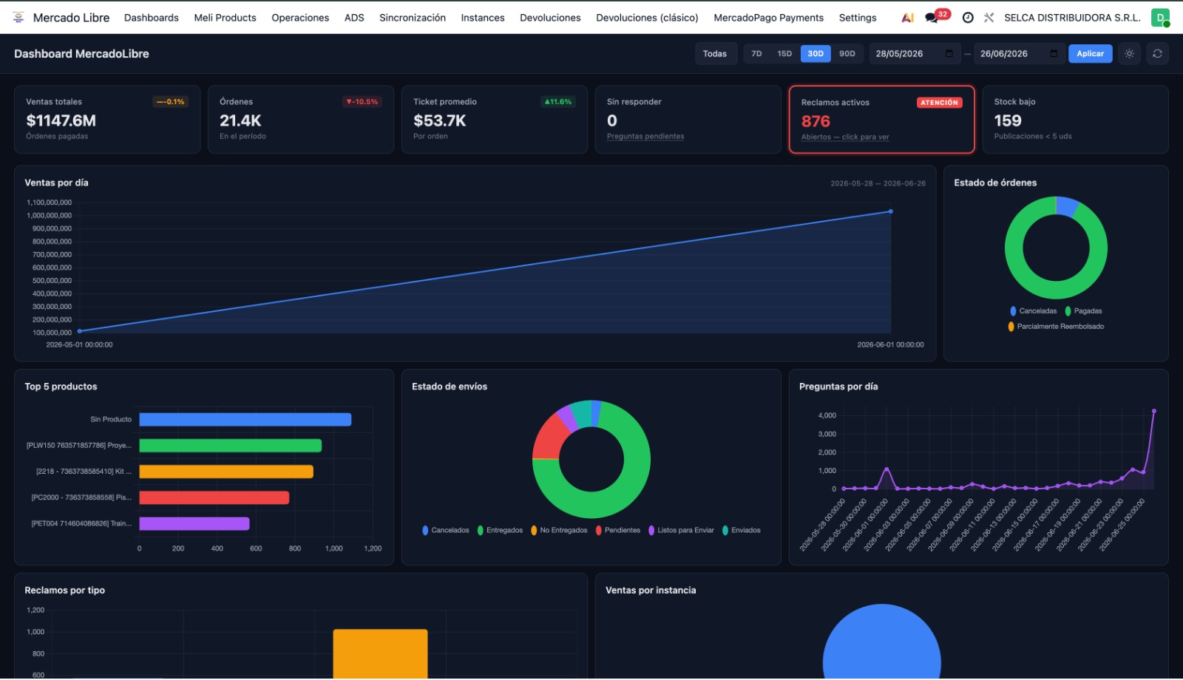Open the tools wrench icon
The image size is (1183, 680).
[x=989, y=18]
